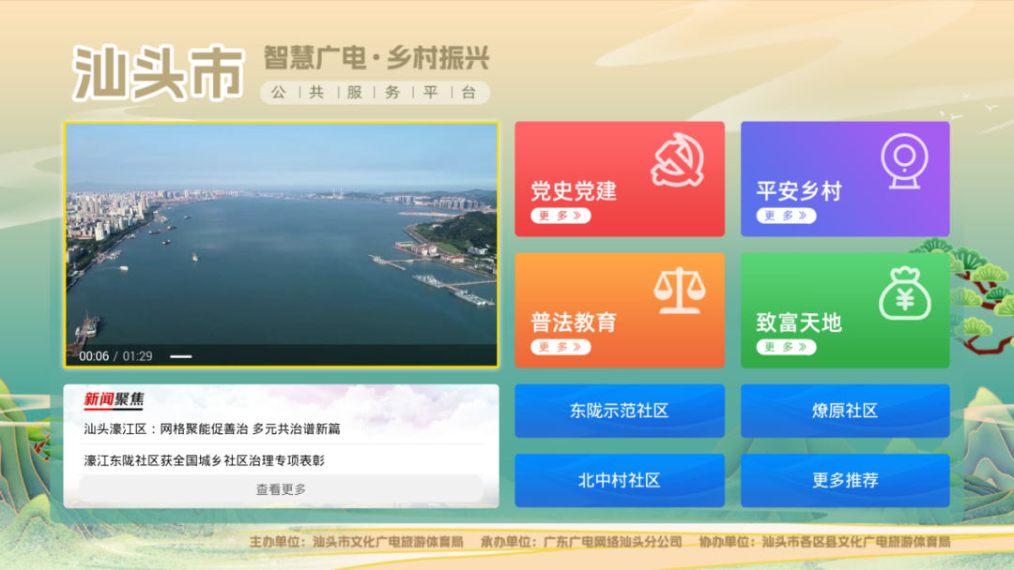Open 北中村社区
Image resolution: width=1014 pixels, height=570 pixels.
620,480
